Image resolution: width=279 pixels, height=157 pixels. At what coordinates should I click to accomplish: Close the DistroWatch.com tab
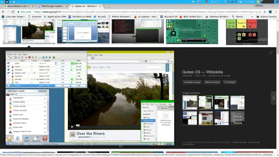pos(33,6)
